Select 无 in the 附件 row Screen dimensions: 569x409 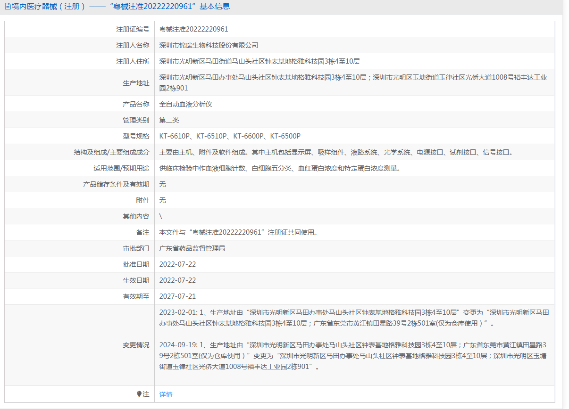163,200
